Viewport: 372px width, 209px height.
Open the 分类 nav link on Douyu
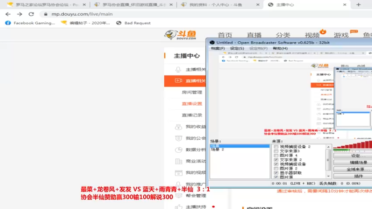click(x=283, y=35)
